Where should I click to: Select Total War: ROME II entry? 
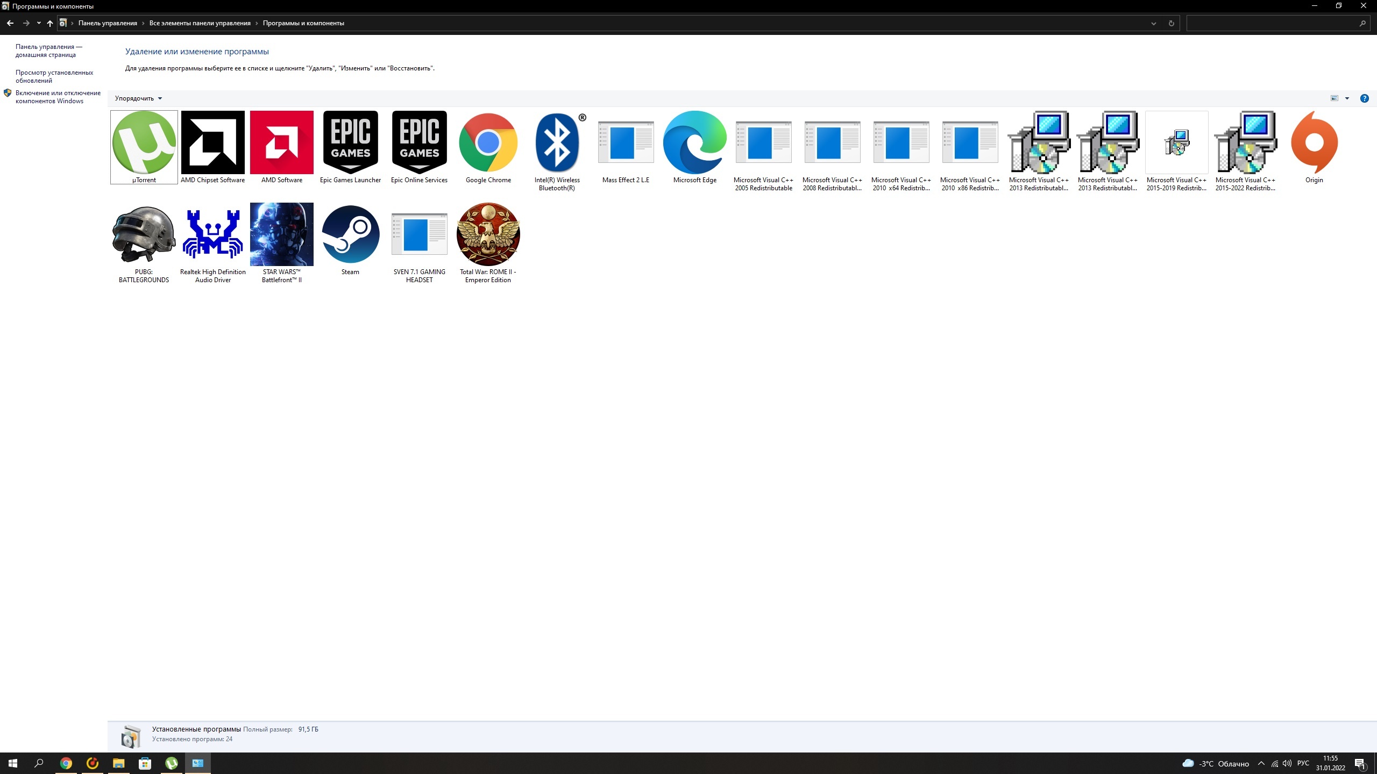point(488,235)
